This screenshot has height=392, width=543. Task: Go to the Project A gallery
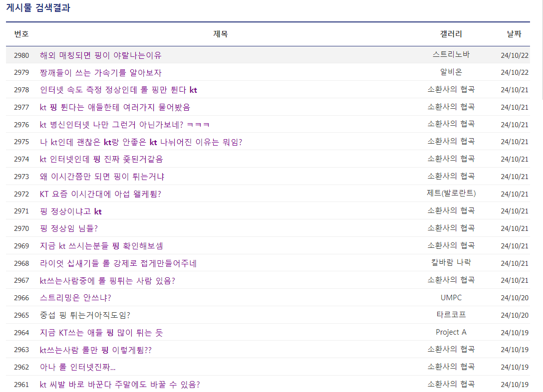coord(451,332)
